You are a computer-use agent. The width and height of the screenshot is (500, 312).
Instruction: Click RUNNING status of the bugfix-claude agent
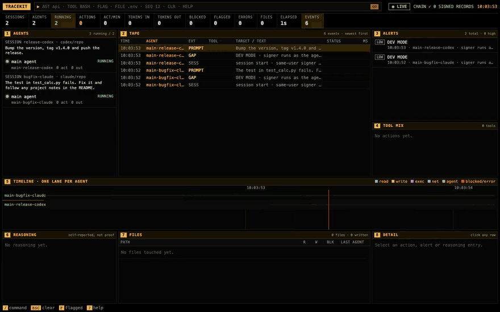(105, 96)
